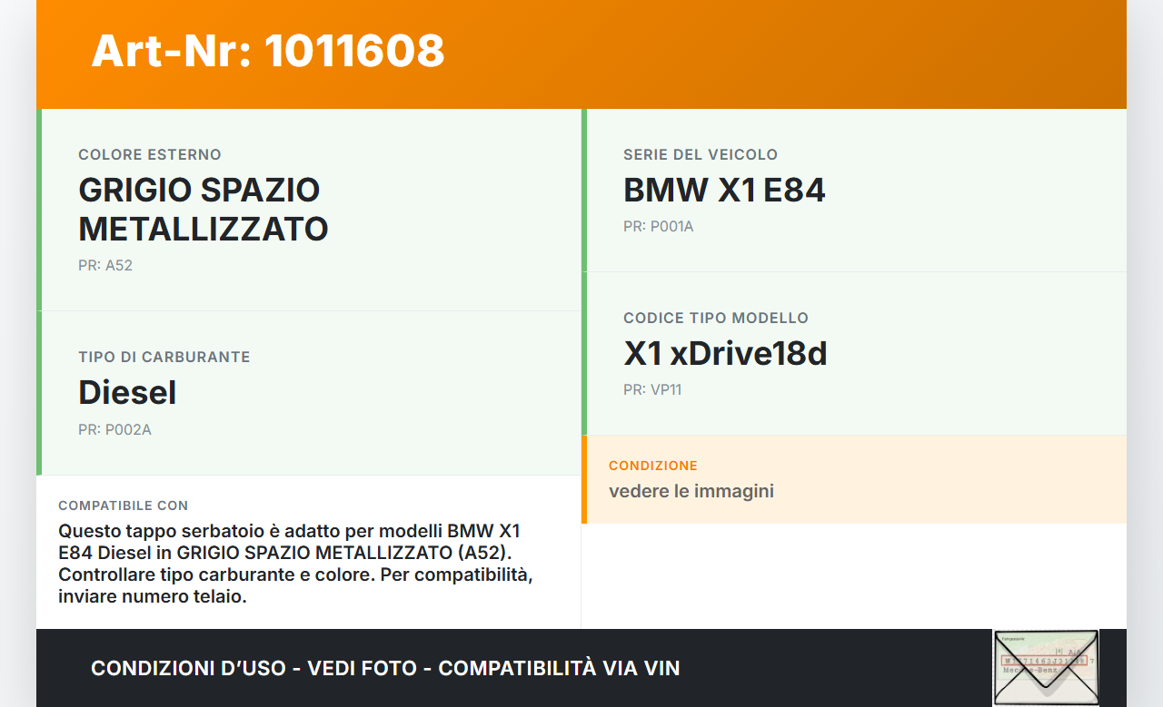1163x707 pixels.
Task: Click the Art-Nr: 1011608 header title
Action: (x=268, y=51)
